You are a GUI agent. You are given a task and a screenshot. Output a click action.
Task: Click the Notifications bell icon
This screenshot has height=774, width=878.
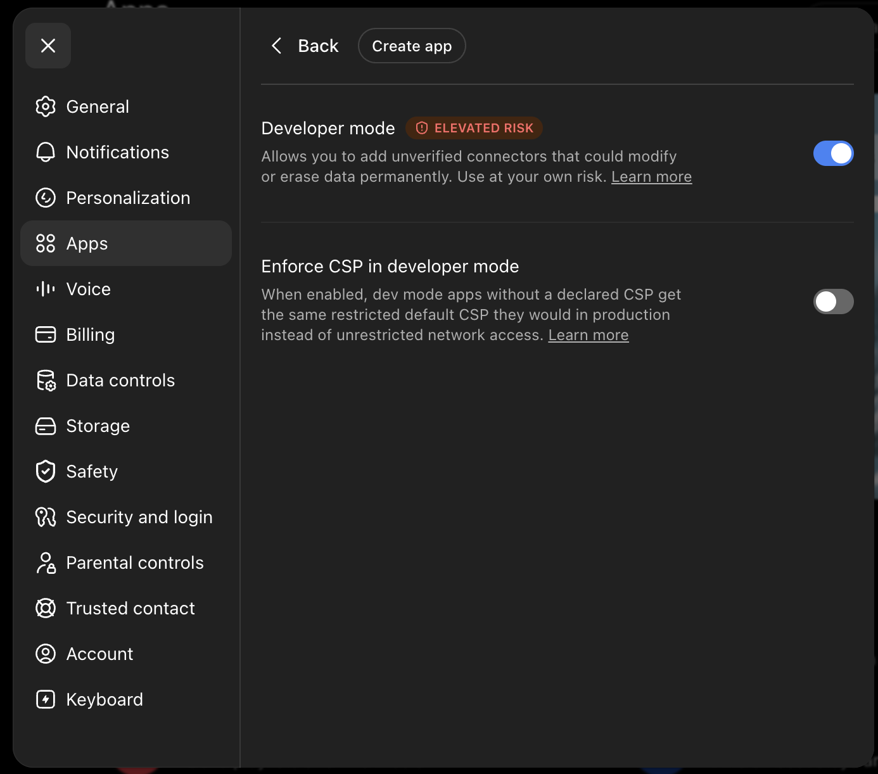[x=46, y=152]
